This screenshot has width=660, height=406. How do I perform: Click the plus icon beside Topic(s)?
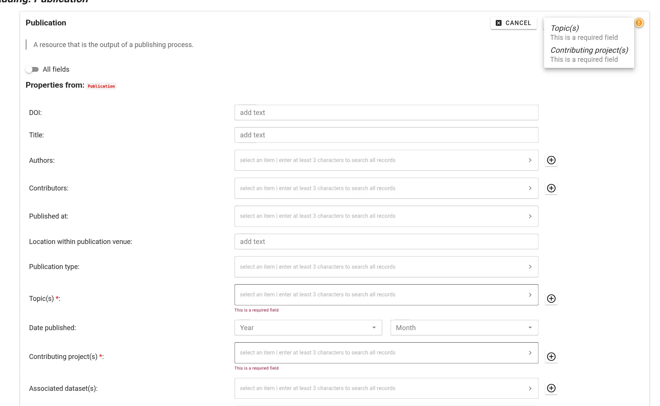[551, 299]
